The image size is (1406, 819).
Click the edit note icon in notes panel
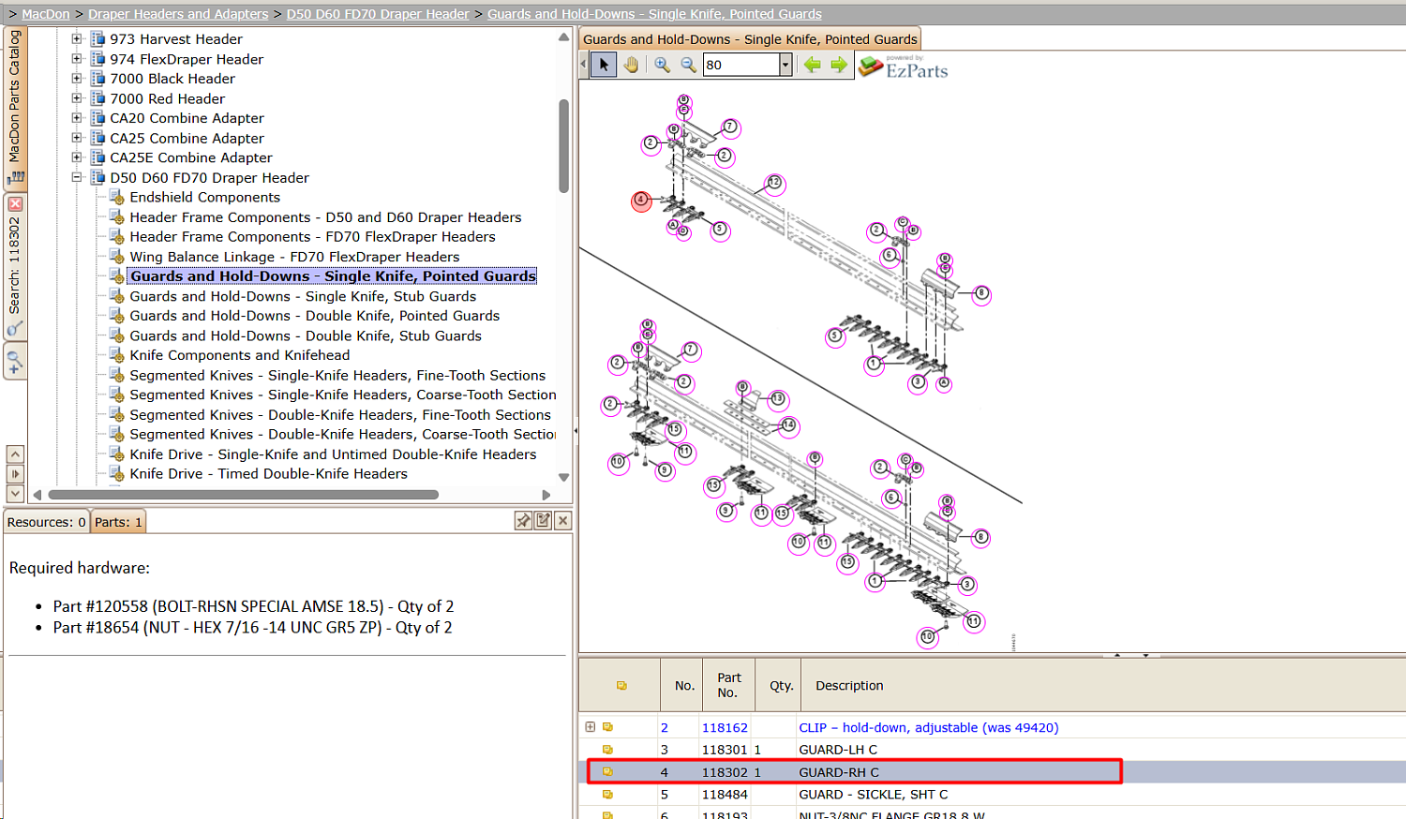point(543,520)
